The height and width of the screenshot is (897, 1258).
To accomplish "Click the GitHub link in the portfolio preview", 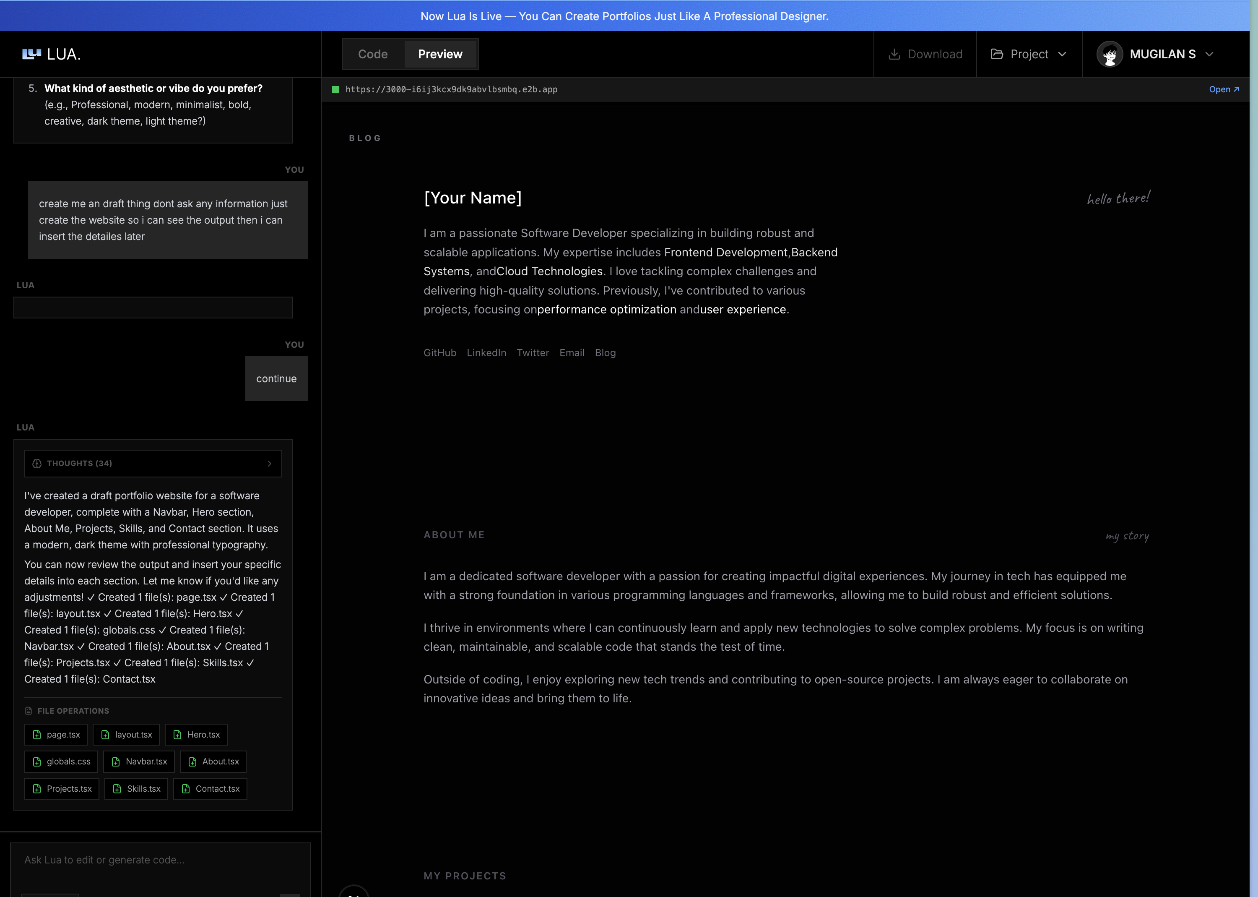I will (439, 352).
